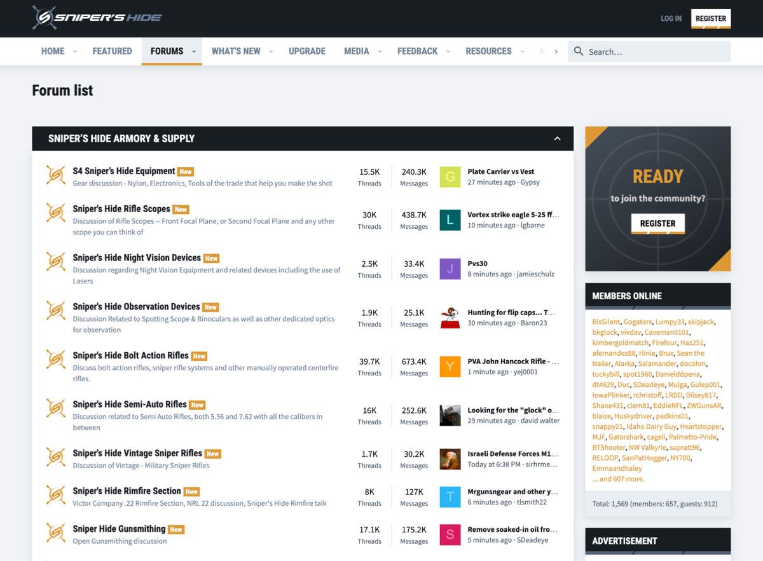Open the What's New dropdown arrow

(271, 51)
